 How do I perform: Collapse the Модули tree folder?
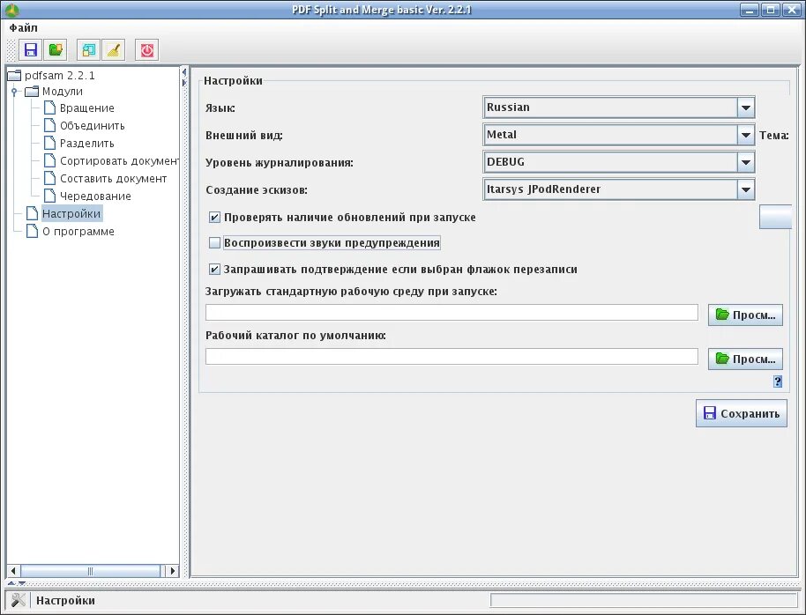click(14, 92)
